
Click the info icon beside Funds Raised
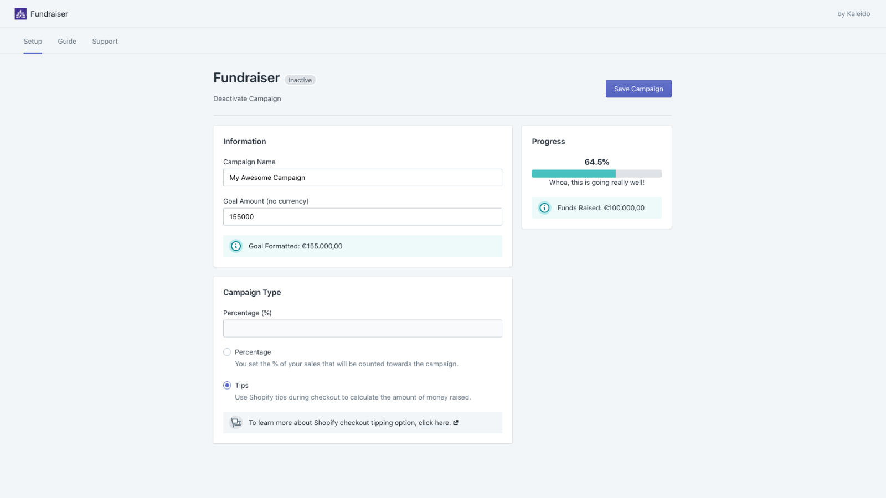click(x=544, y=207)
